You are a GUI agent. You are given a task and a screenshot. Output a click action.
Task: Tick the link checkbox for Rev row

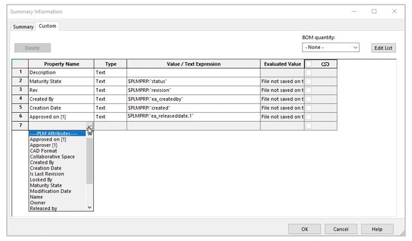pyautogui.click(x=309, y=90)
